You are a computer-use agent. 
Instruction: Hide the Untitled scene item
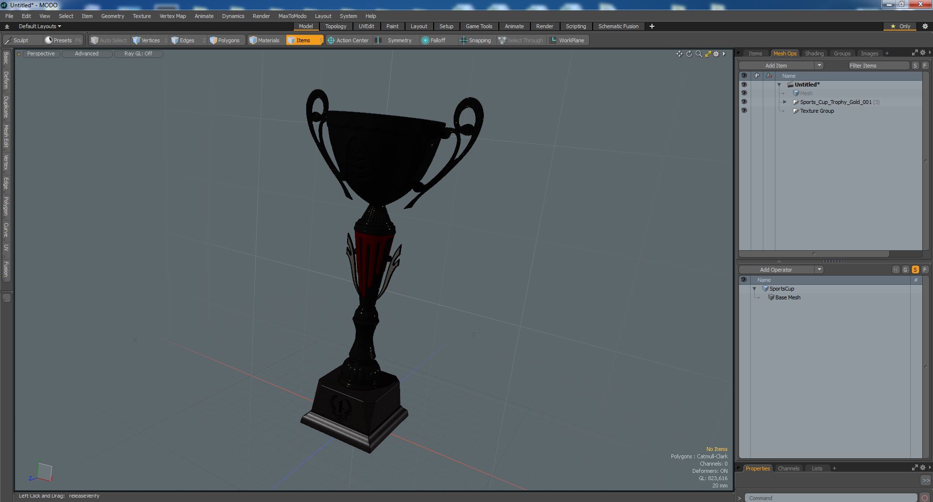(744, 85)
